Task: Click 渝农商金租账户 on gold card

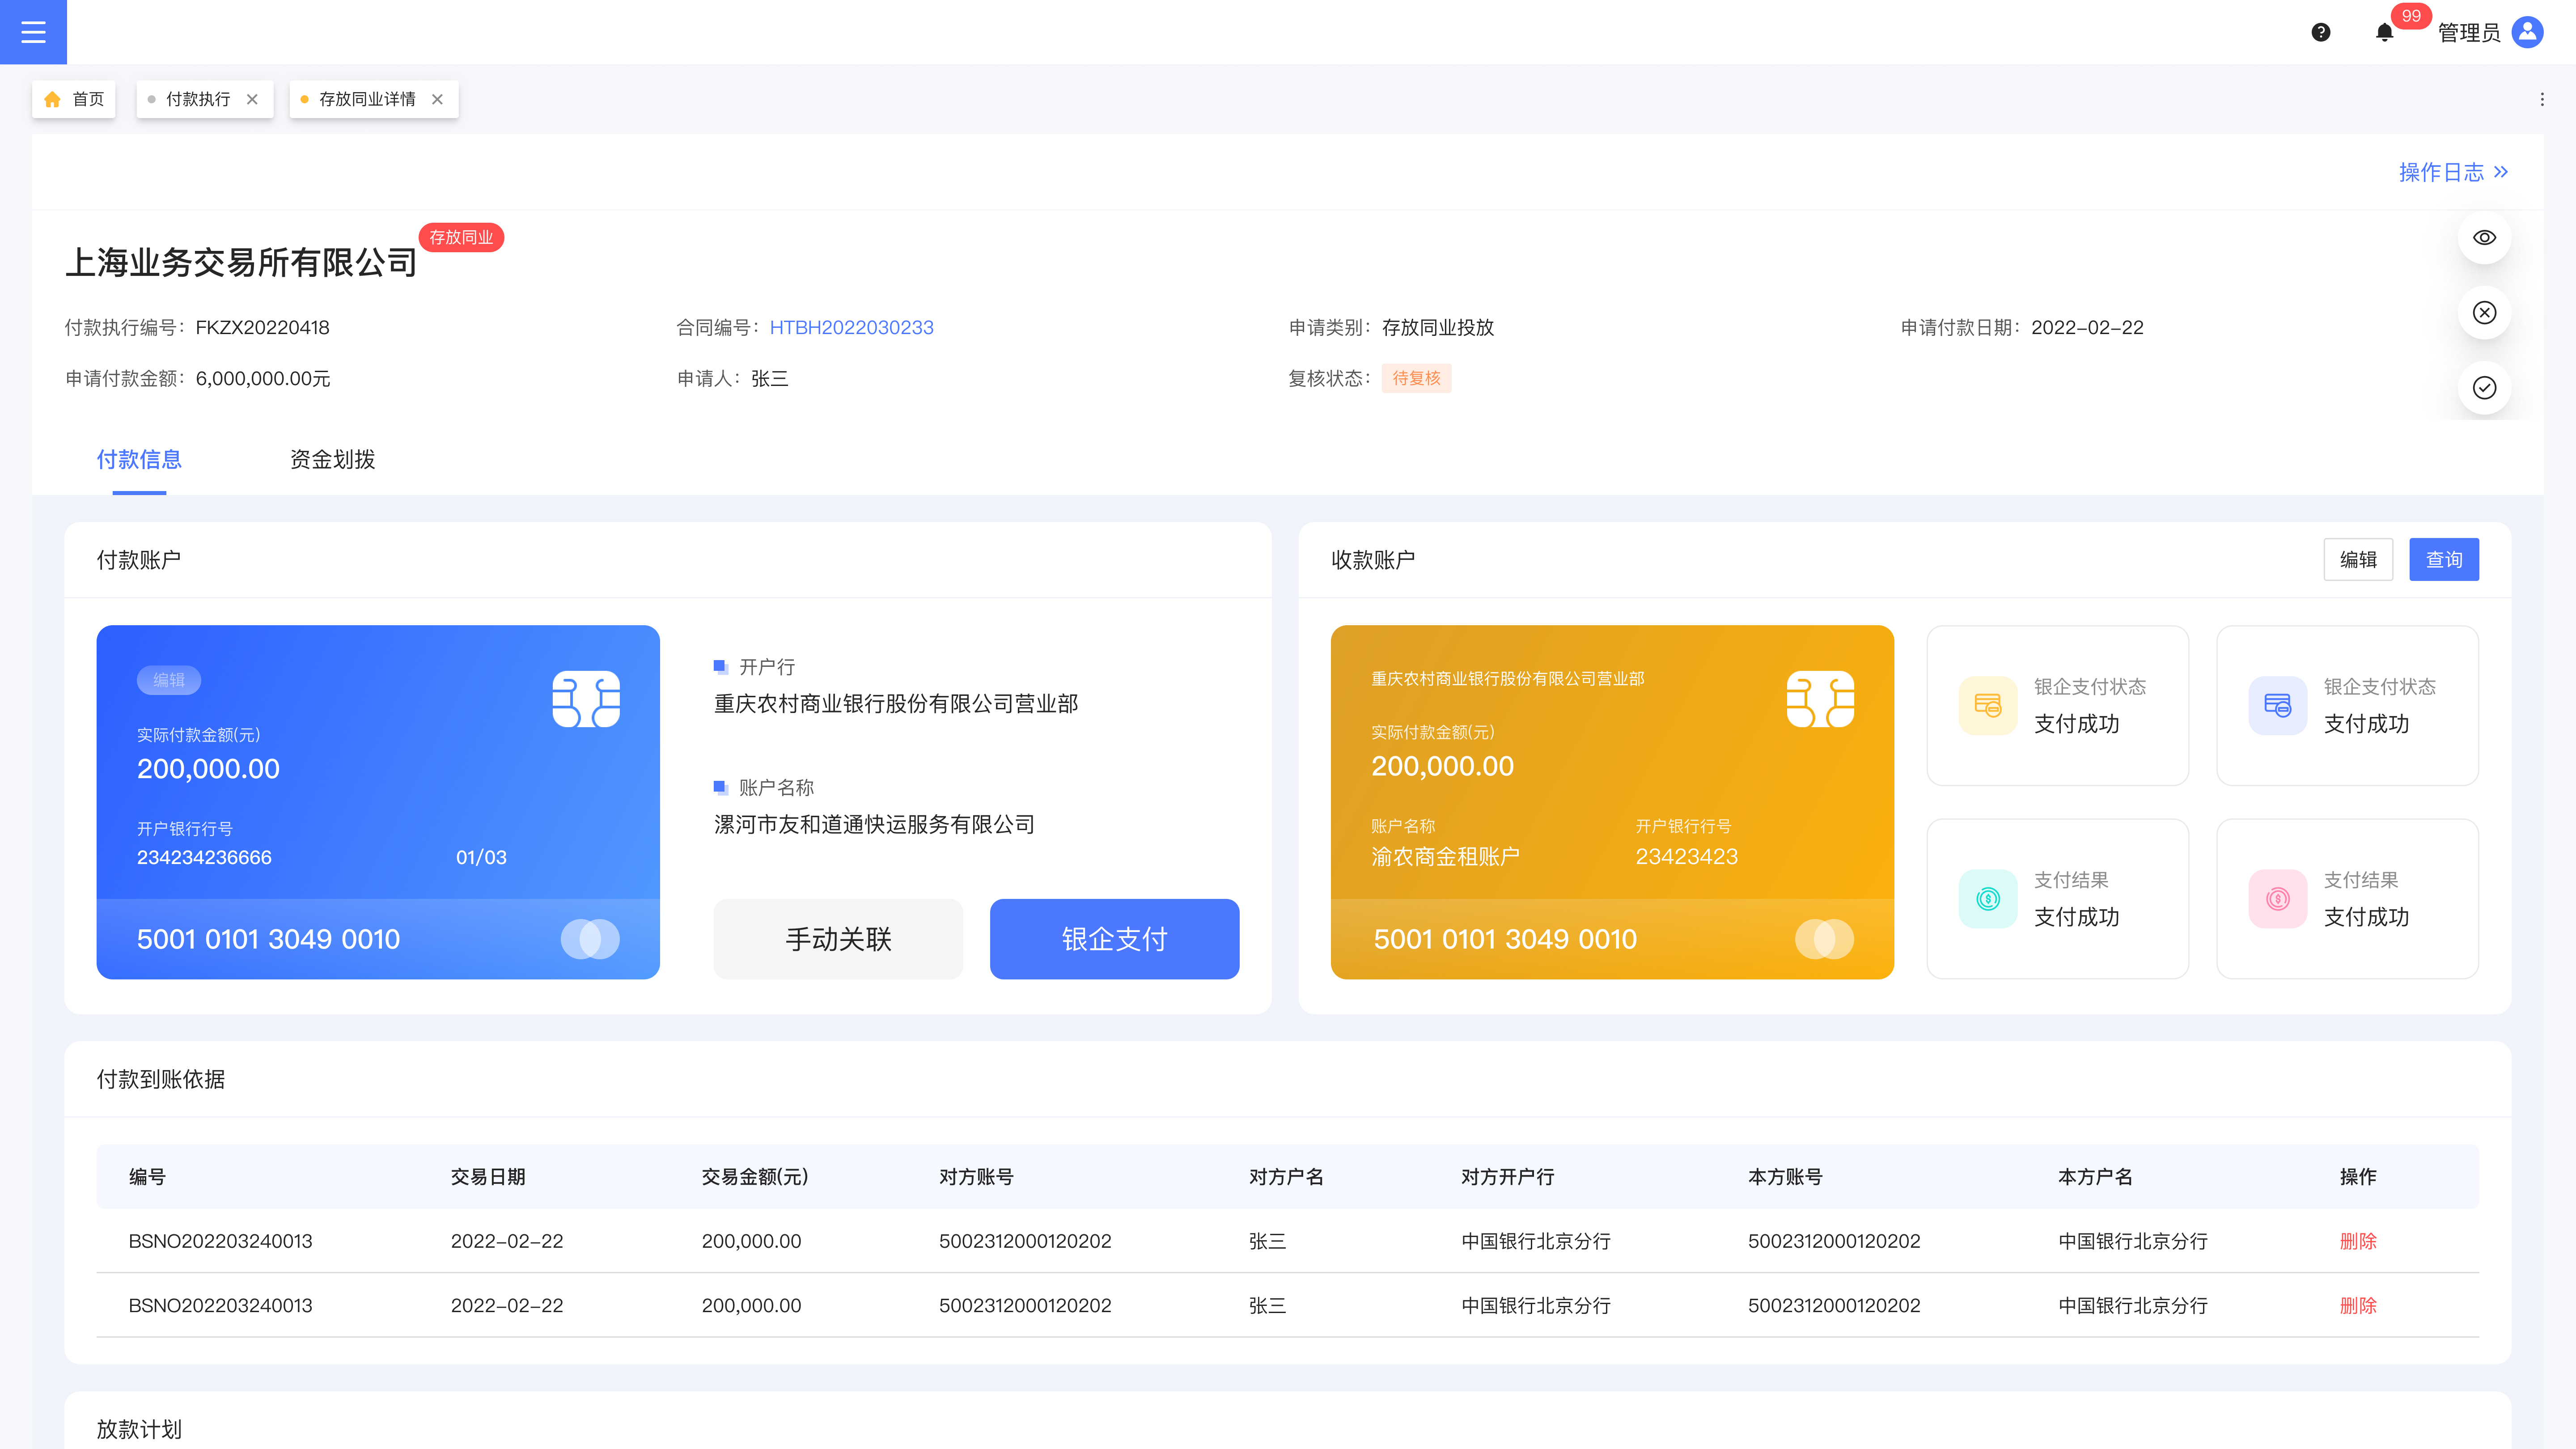Action: pyautogui.click(x=1445, y=857)
